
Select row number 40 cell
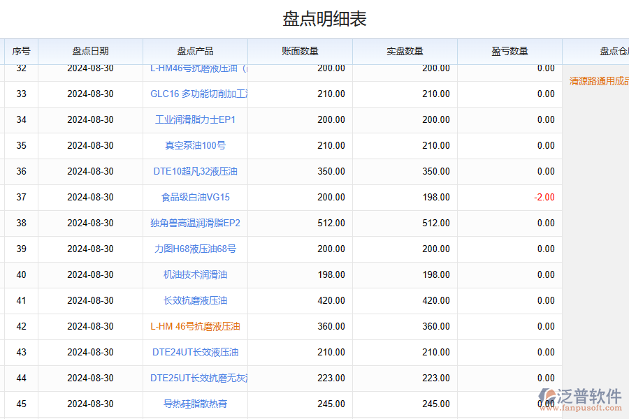pos(21,274)
